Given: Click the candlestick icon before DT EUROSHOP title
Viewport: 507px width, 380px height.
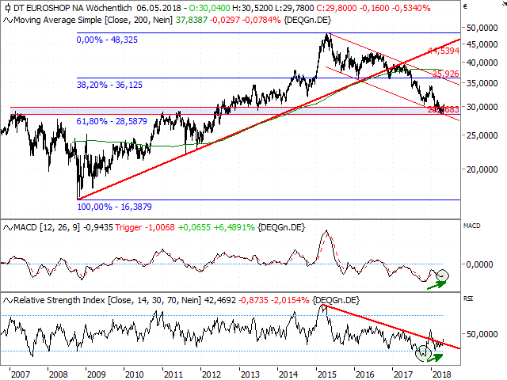Looking at the screenshot, I should pyautogui.click(x=8, y=8).
